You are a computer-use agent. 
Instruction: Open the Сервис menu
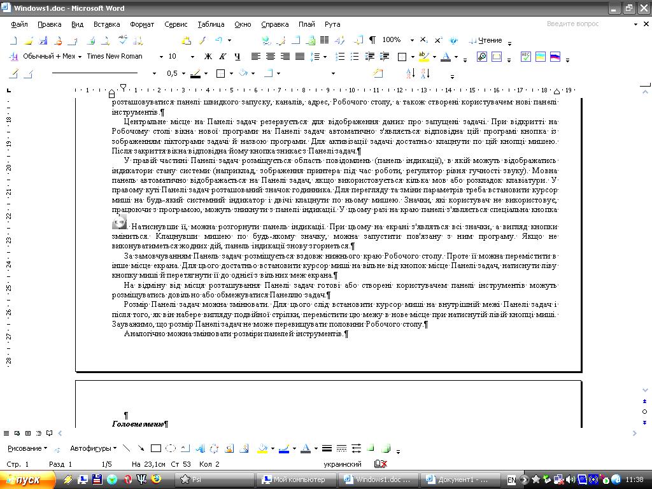coord(176,24)
